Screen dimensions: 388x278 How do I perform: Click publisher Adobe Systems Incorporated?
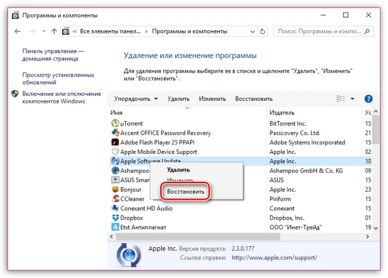pyautogui.click(x=307, y=142)
